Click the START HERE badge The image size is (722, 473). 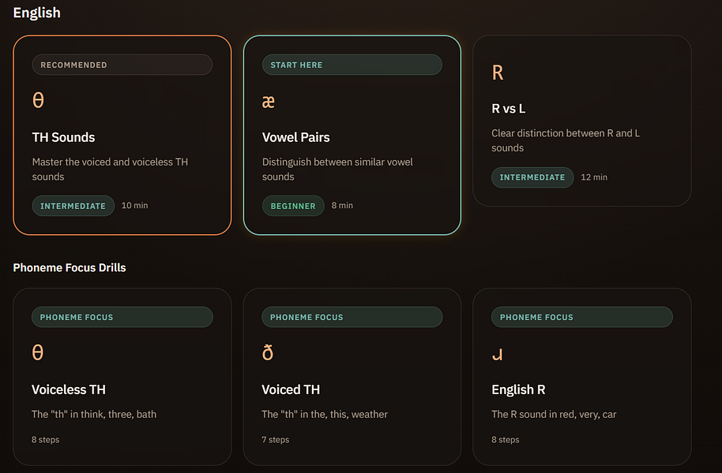tap(352, 65)
